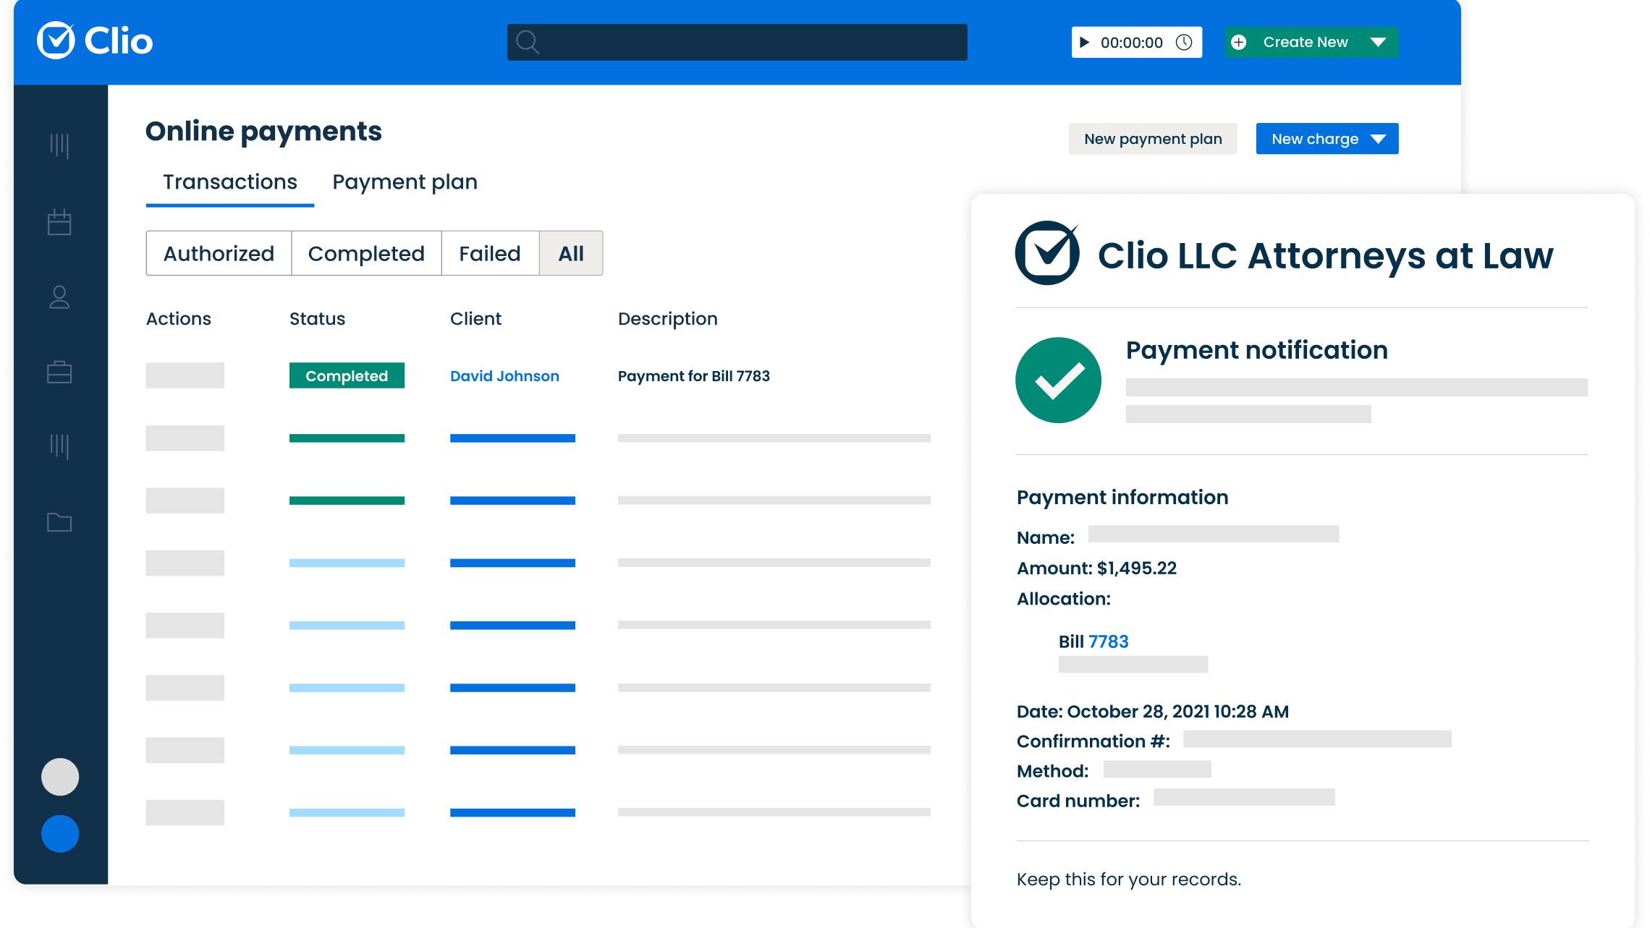Expand the New charge dropdown arrow
Screen dimensions: 1650x928
tap(1379, 138)
